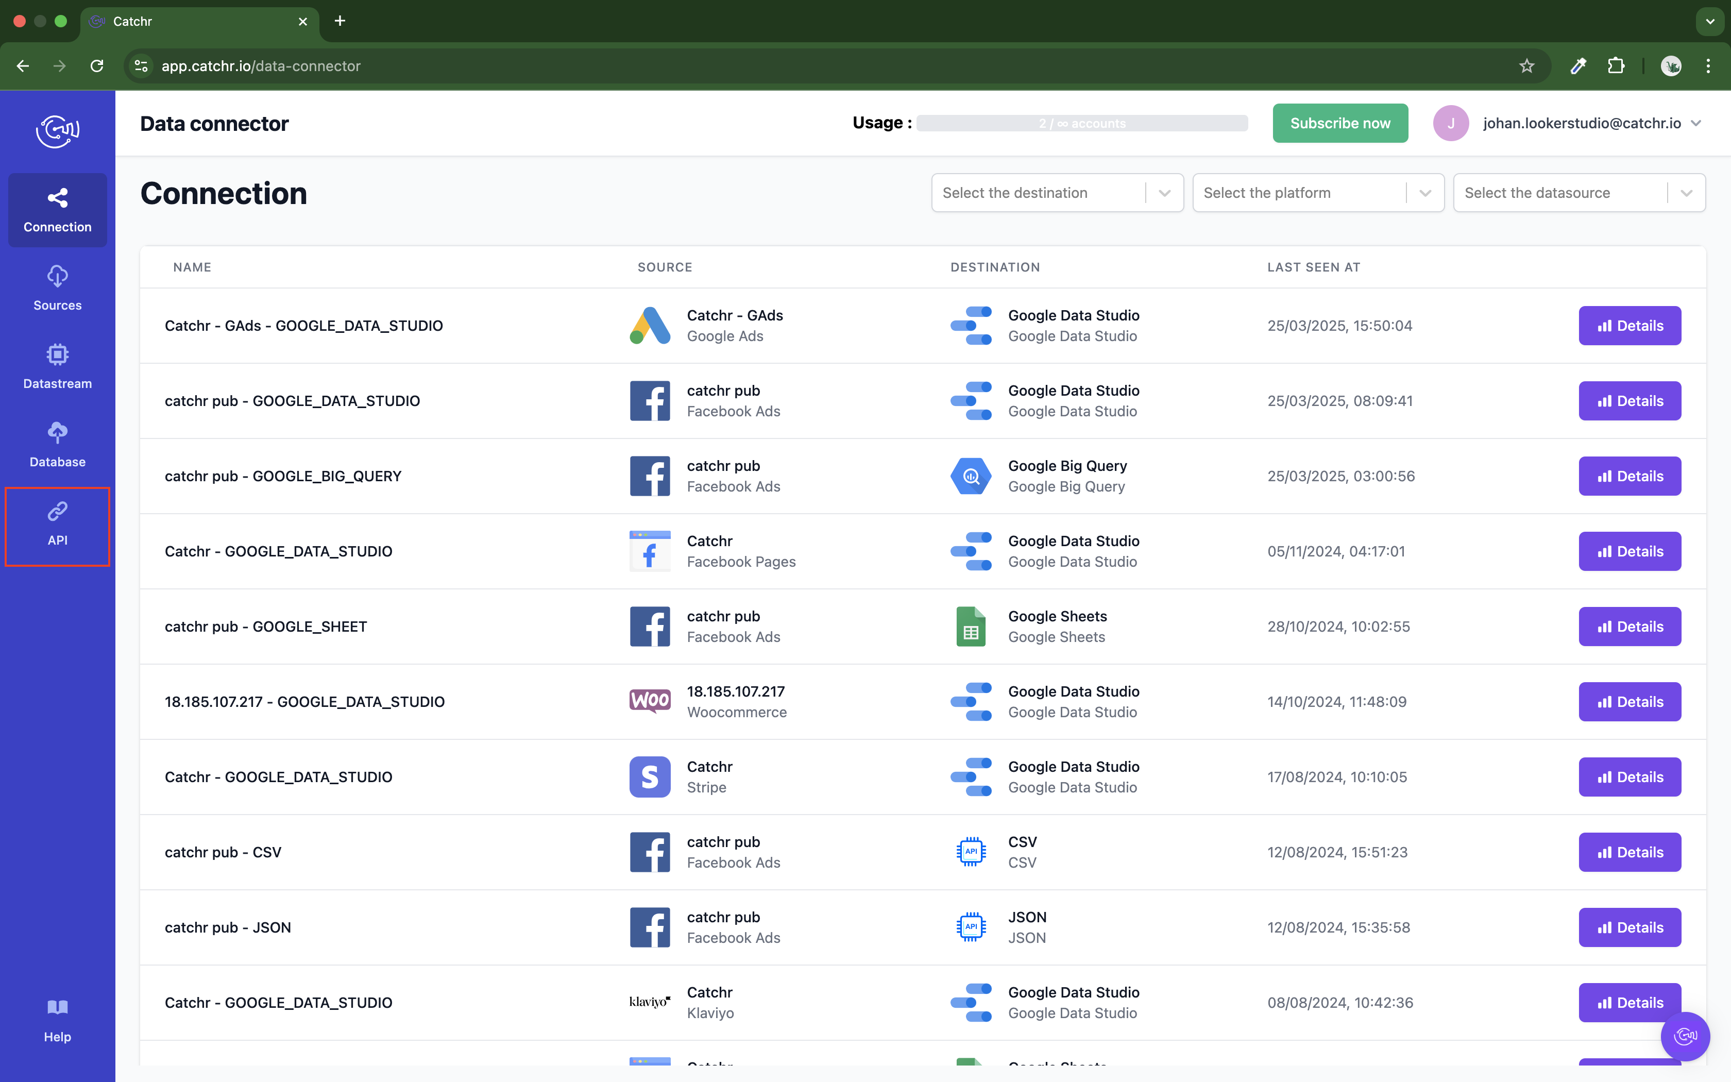Screen dimensions: 1731x1082
Task: Open Details for the Stripe connection
Action: (x=1630, y=776)
